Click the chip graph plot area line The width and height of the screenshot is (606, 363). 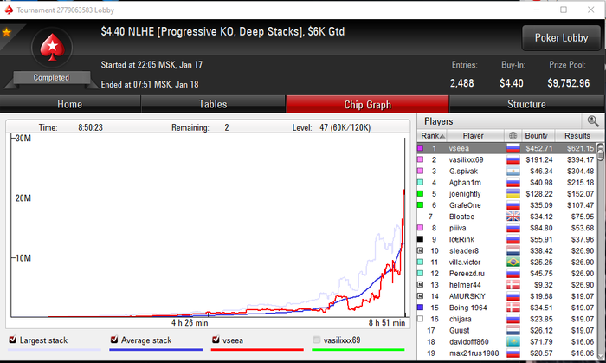click(208, 225)
